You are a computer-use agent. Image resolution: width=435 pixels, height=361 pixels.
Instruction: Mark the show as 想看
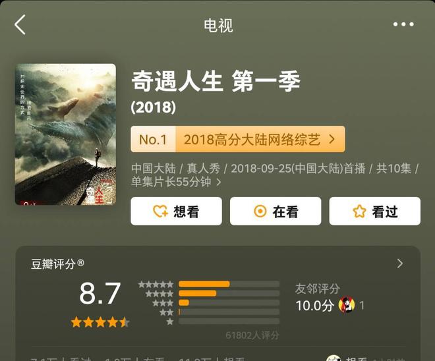pyautogui.click(x=176, y=211)
